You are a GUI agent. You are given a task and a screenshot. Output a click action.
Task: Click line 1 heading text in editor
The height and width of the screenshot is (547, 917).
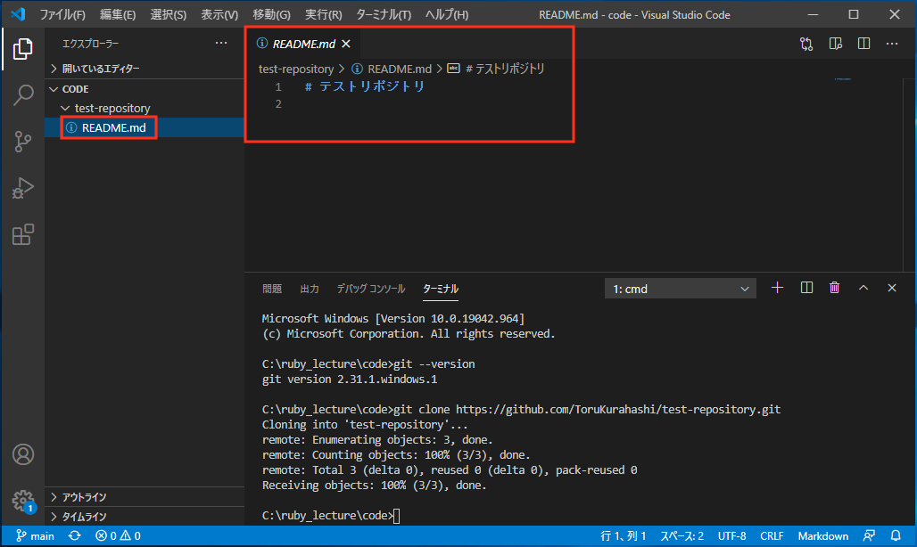coord(365,86)
